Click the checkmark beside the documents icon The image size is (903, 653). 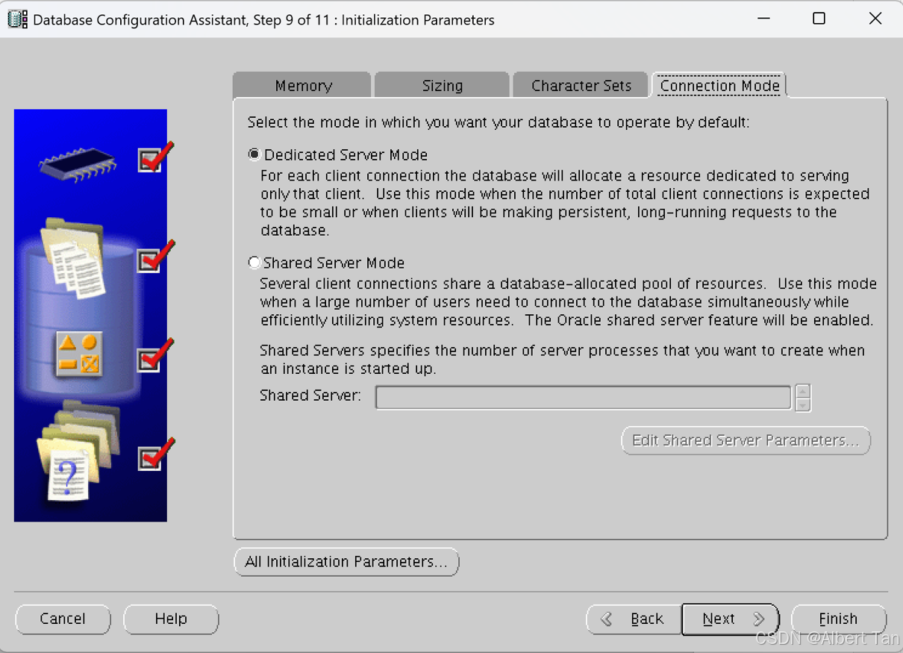point(156,256)
